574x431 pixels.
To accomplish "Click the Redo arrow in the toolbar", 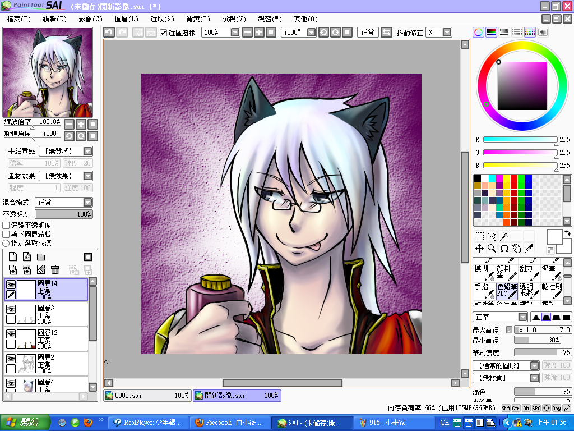I will tap(122, 33).
